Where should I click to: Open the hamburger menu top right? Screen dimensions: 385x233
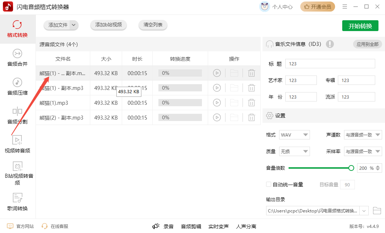click(x=345, y=7)
